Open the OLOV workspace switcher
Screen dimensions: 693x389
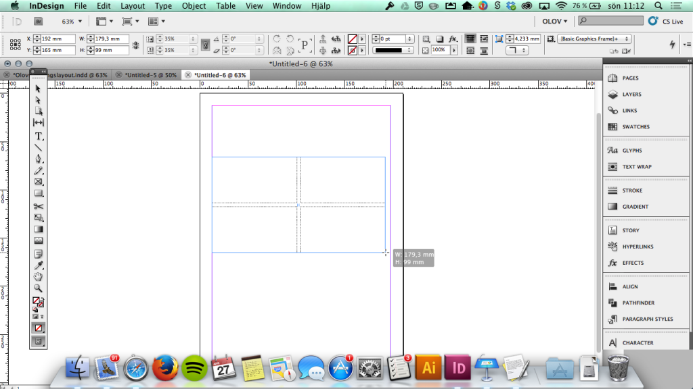(555, 21)
